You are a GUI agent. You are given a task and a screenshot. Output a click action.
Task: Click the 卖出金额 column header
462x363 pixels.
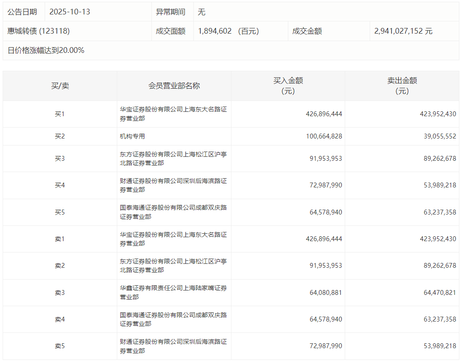click(x=402, y=86)
